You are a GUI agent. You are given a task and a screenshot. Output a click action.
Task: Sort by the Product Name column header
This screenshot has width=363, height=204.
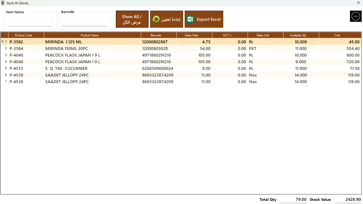point(92,35)
